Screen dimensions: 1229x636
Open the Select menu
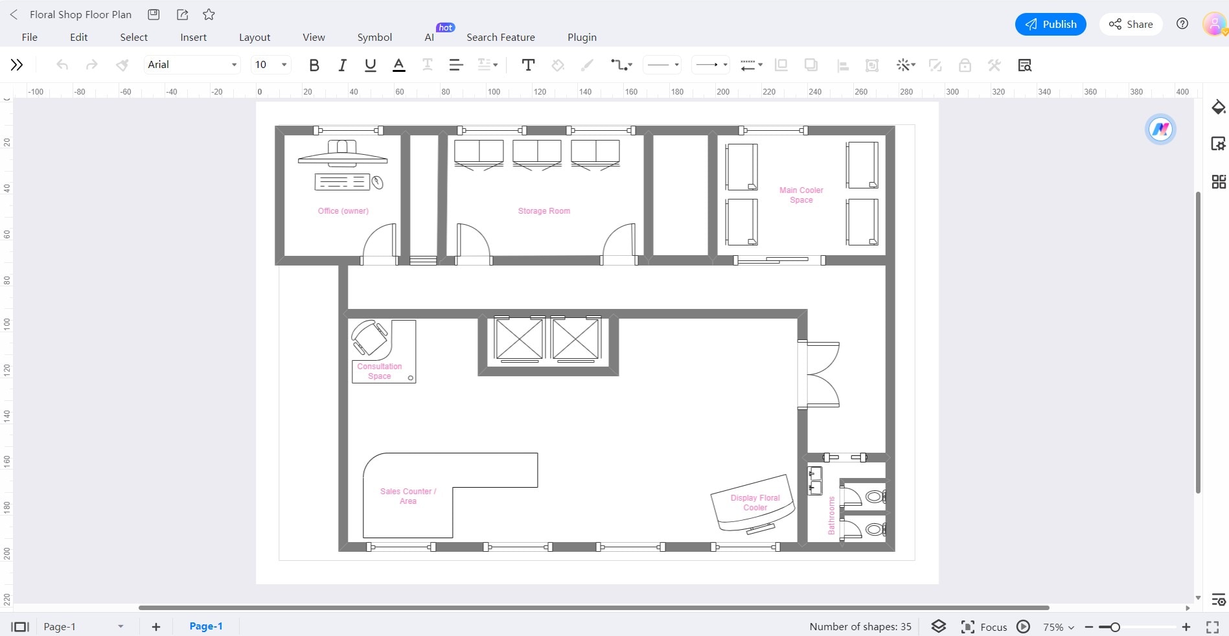point(134,37)
